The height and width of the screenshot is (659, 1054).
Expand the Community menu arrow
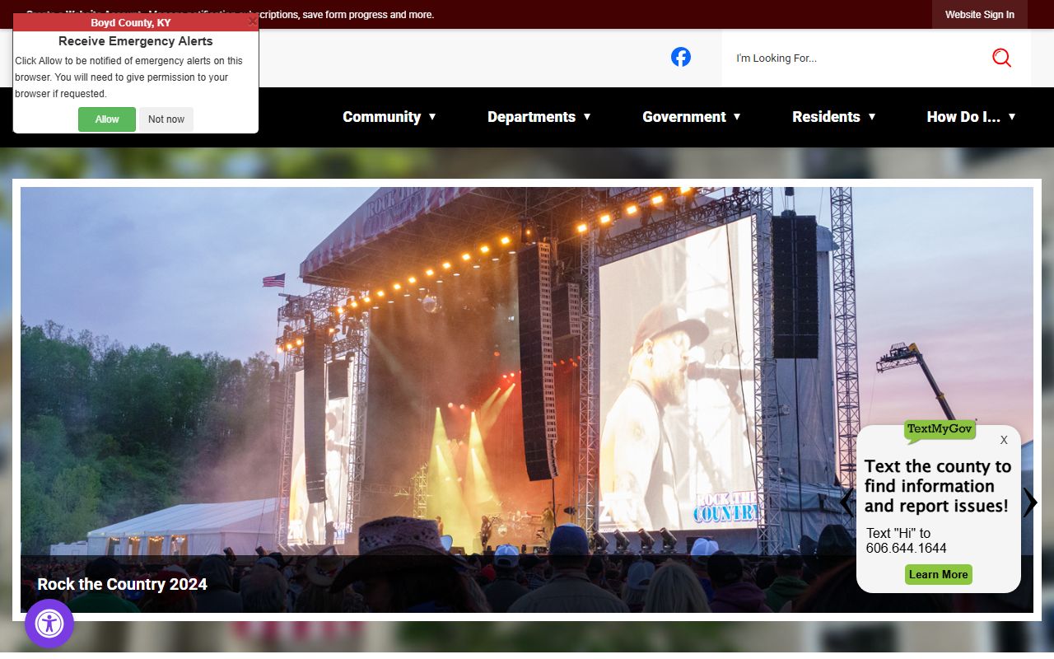click(432, 117)
